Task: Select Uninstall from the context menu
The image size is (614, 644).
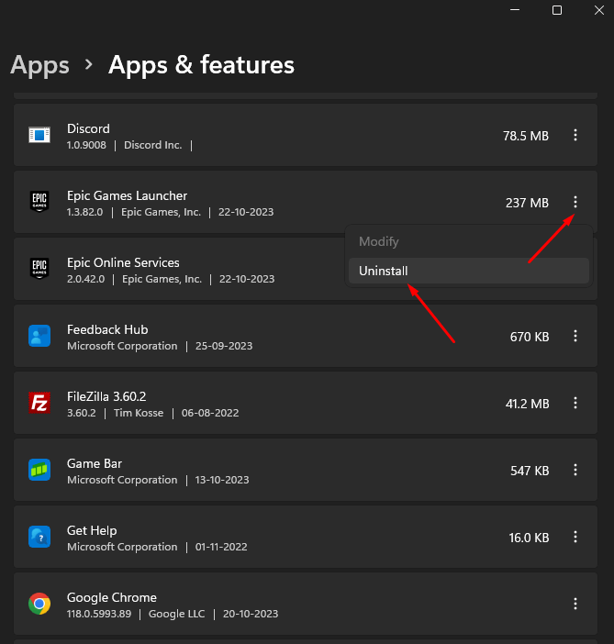Action: pos(384,271)
